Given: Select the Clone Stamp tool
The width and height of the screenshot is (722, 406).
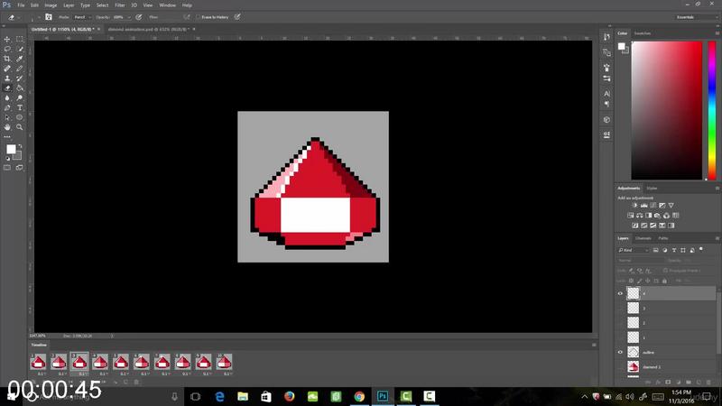Looking at the screenshot, I should point(7,78).
